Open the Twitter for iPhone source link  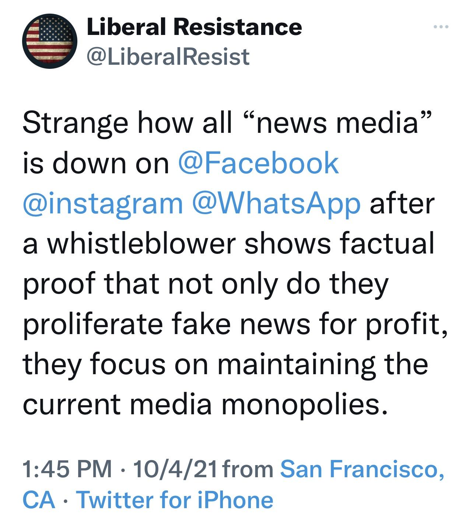pyautogui.click(x=175, y=500)
